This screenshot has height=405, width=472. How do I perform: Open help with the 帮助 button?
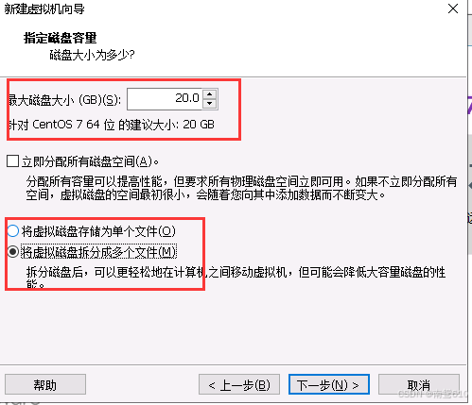[x=45, y=384]
